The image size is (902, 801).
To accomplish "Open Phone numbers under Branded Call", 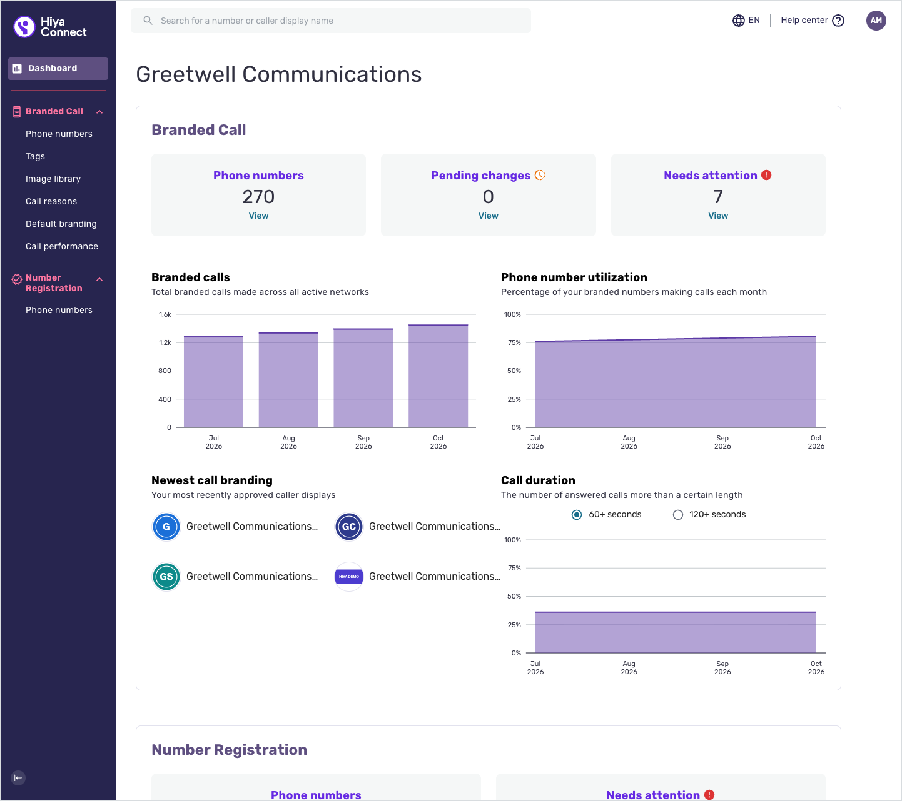I will (x=59, y=134).
